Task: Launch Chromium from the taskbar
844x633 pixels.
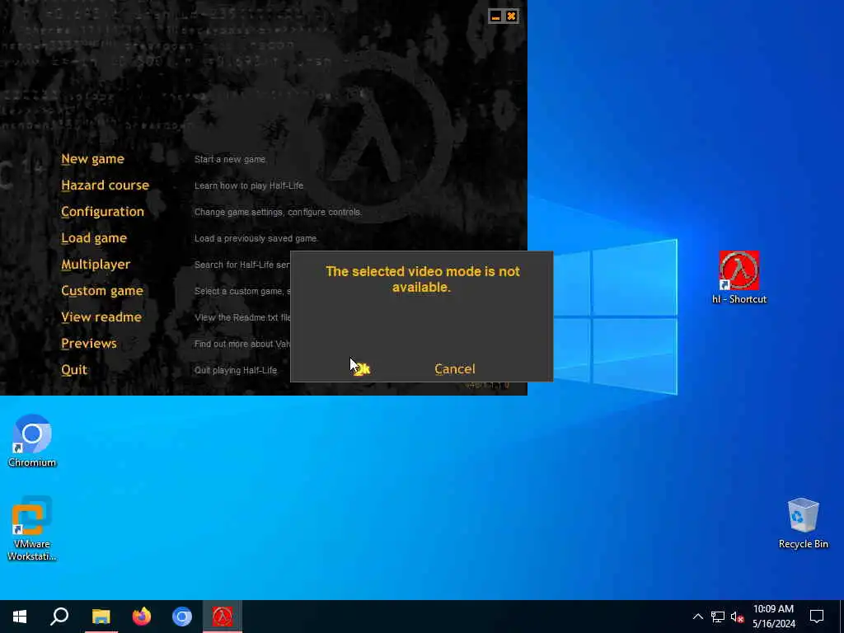Action: (182, 617)
